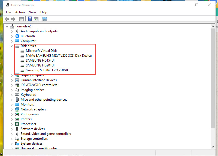Collapse the Disk drives category
This screenshot has height=156, width=218.
[12, 46]
